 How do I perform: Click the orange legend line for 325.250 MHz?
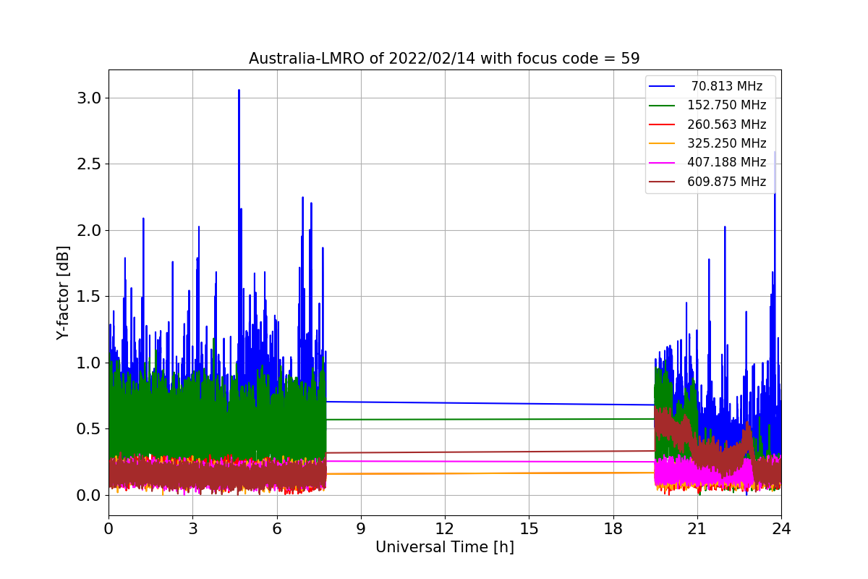pyautogui.click(x=663, y=143)
